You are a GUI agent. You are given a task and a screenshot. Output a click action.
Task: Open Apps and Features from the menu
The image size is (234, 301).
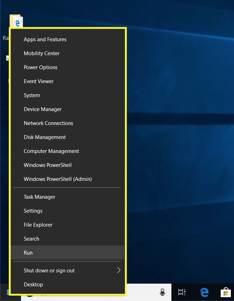click(x=68, y=39)
